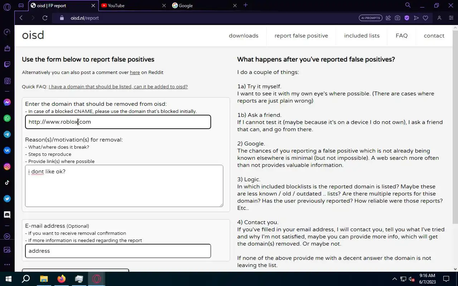Click the address bar URL

coord(85,18)
